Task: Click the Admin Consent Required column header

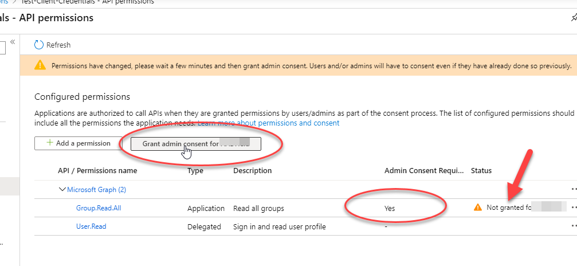Action: [x=425, y=171]
